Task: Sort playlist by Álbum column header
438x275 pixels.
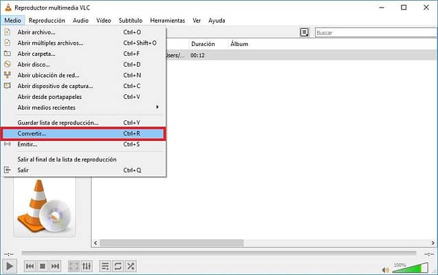Action: click(239, 44)
